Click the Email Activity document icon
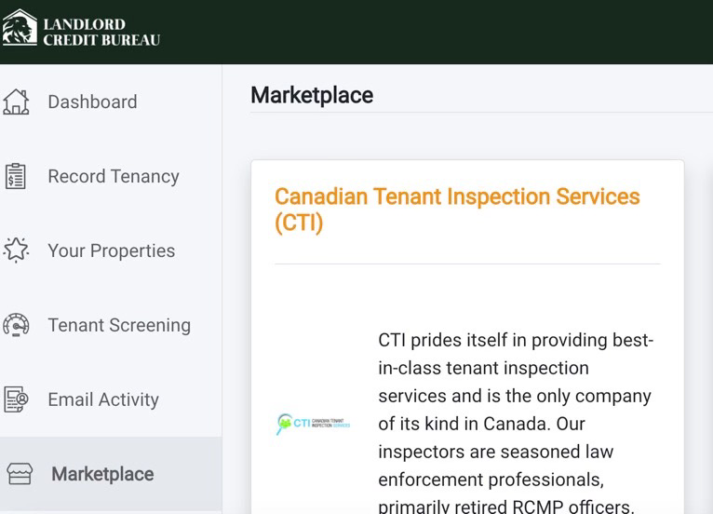713x514 pixels. coord(16,399)
